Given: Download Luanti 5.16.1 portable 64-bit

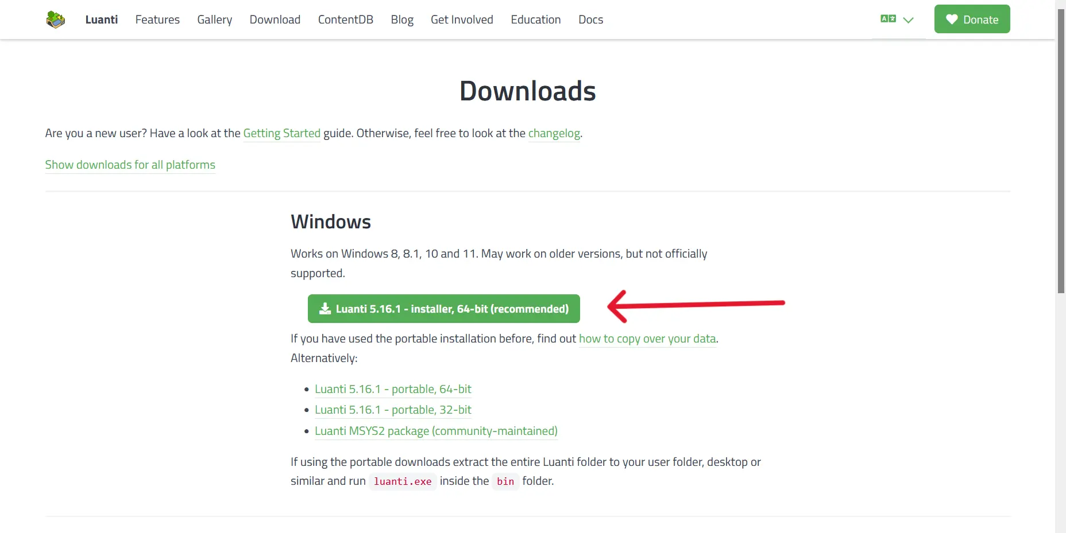Looking at the screenshot, I should click(x=393, y=389).
